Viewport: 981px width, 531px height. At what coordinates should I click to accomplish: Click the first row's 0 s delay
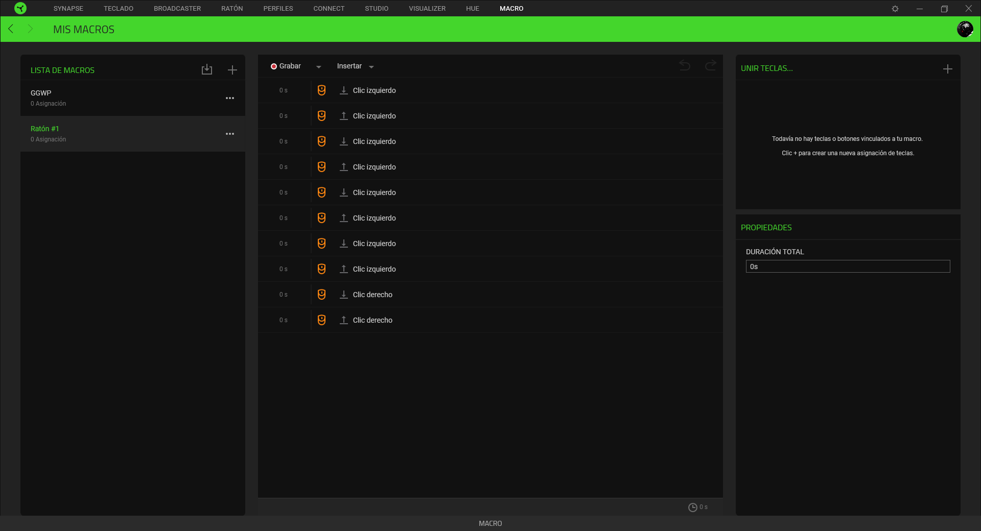coord(284,90)
